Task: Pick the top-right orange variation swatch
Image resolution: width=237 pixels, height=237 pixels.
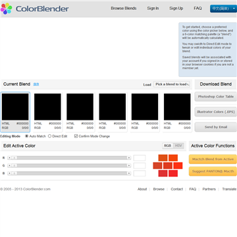Action: [x=173, y=158]
